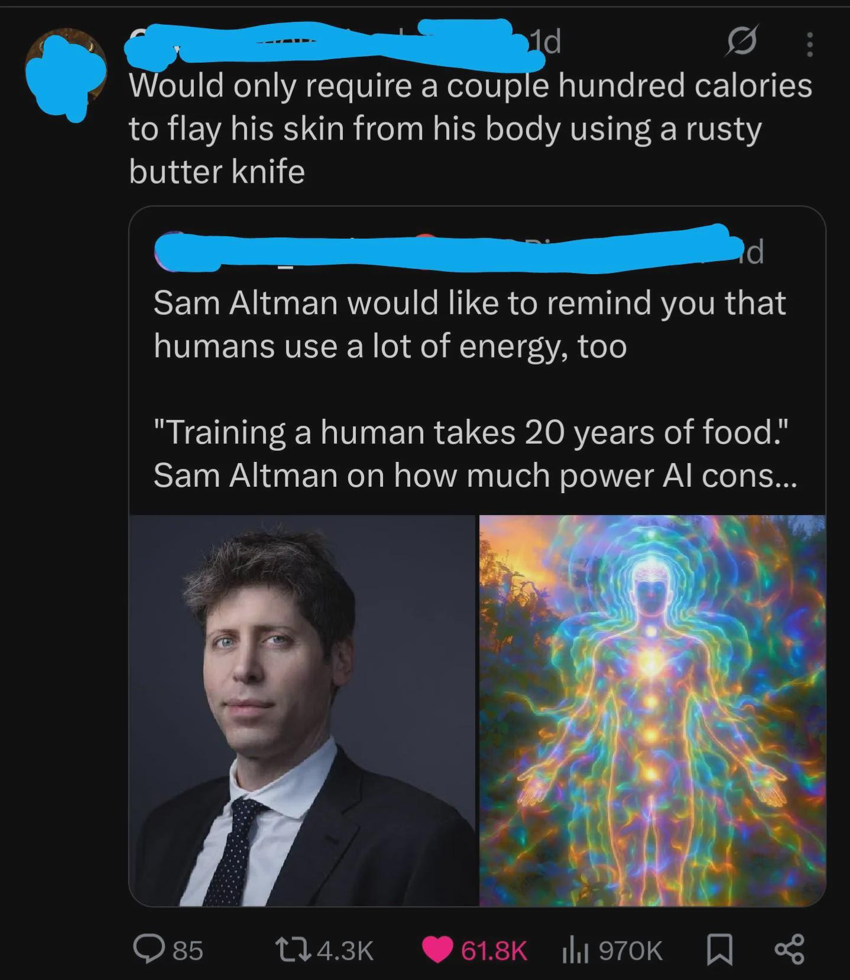Expand the truncated "Training a human" quote text

pos(475,453)
